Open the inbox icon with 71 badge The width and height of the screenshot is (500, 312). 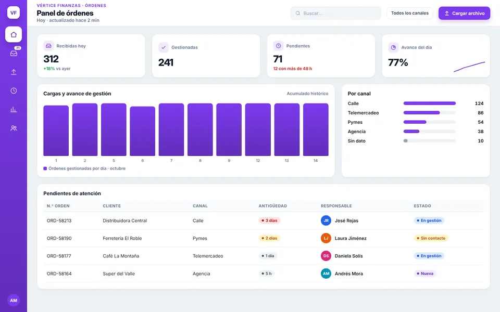14,53
